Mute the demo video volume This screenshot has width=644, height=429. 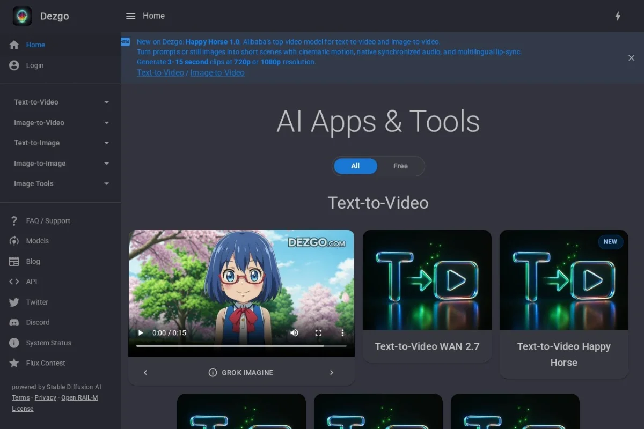294,333
